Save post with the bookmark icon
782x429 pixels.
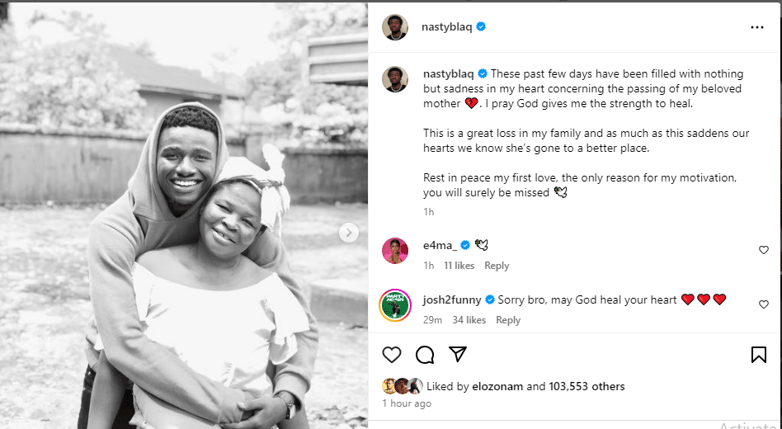758,355
